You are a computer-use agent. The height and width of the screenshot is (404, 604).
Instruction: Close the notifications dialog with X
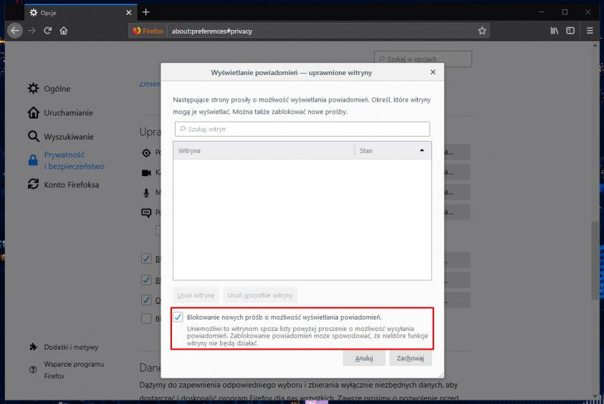tap(433, 72)
